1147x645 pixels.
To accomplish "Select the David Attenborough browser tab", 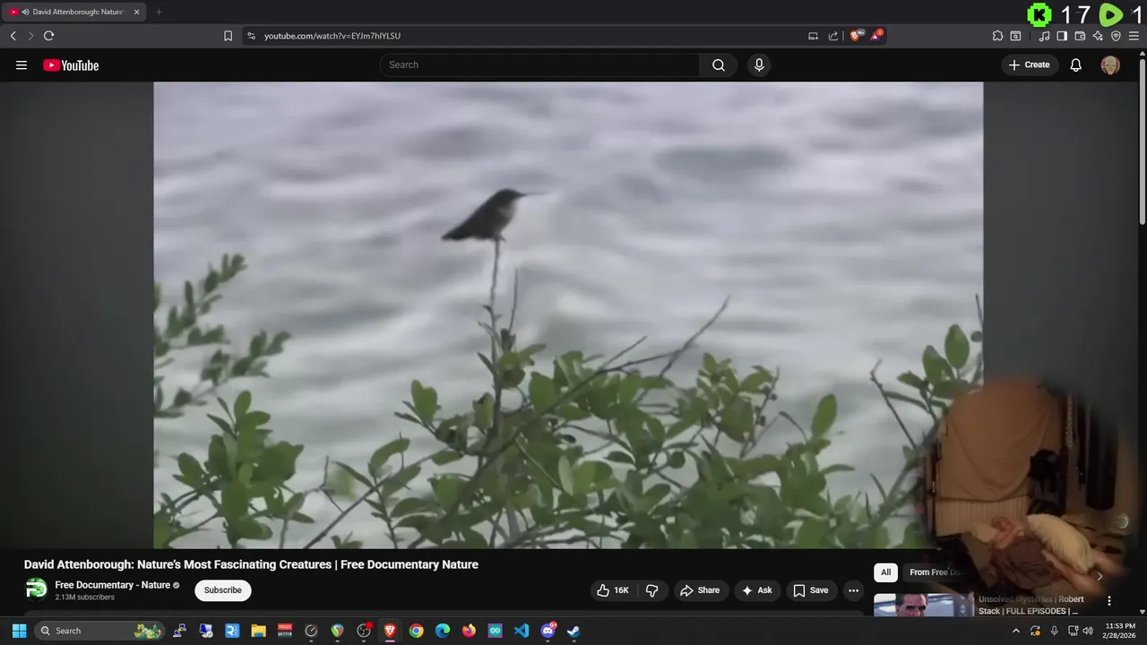I will click(x=73, y=13).
